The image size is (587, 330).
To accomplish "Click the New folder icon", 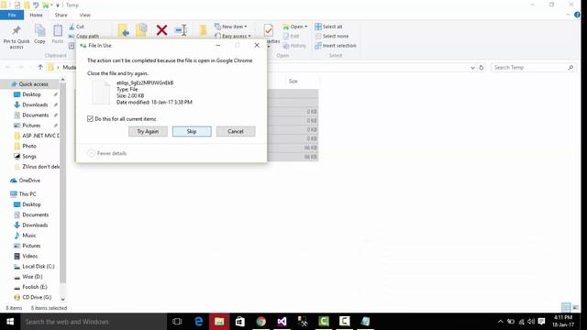I will [203, 30].
